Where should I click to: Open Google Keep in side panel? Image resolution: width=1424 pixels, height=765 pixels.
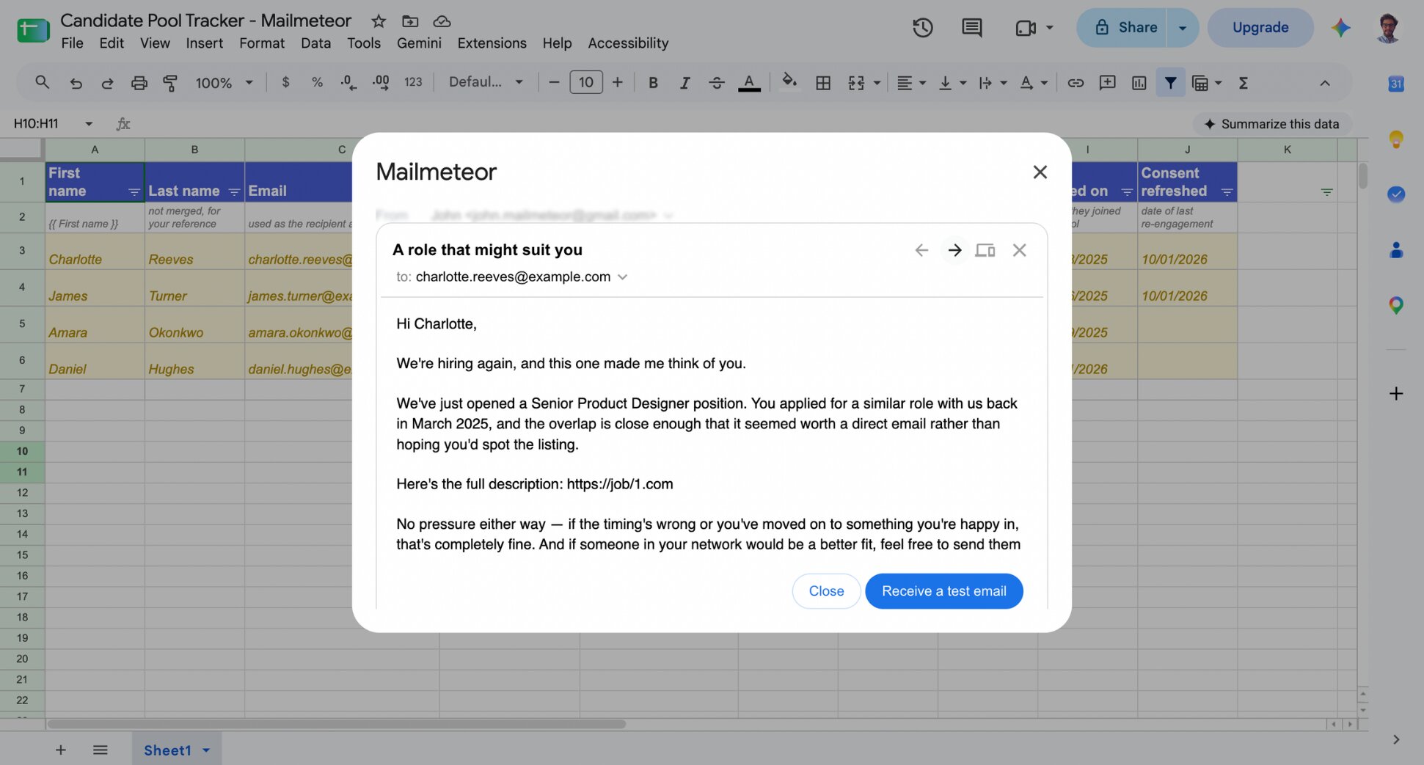pyautogui.click(x=1395, y=139)
